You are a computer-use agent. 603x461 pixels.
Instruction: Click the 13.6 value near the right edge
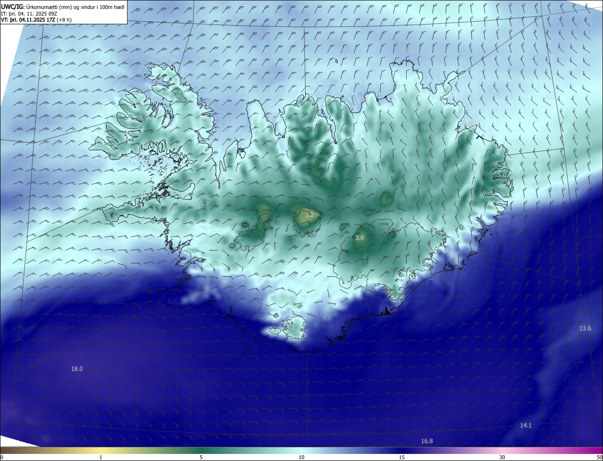pos(585,329)
